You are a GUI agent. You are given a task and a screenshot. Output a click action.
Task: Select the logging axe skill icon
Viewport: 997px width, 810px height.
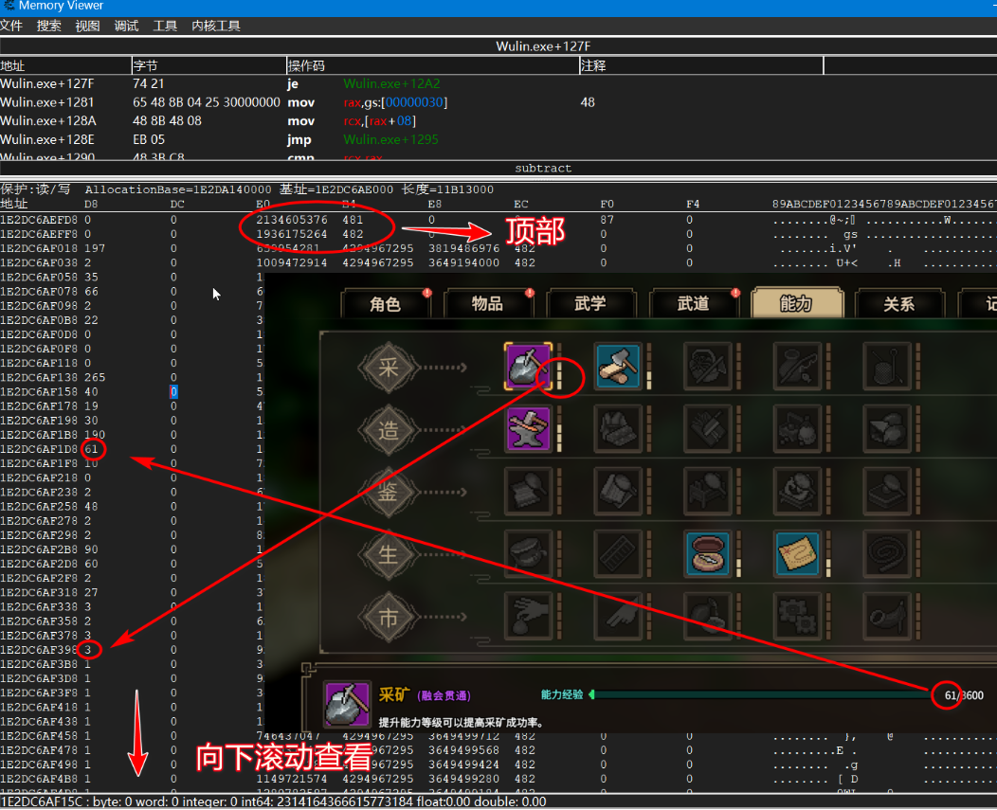618,366
